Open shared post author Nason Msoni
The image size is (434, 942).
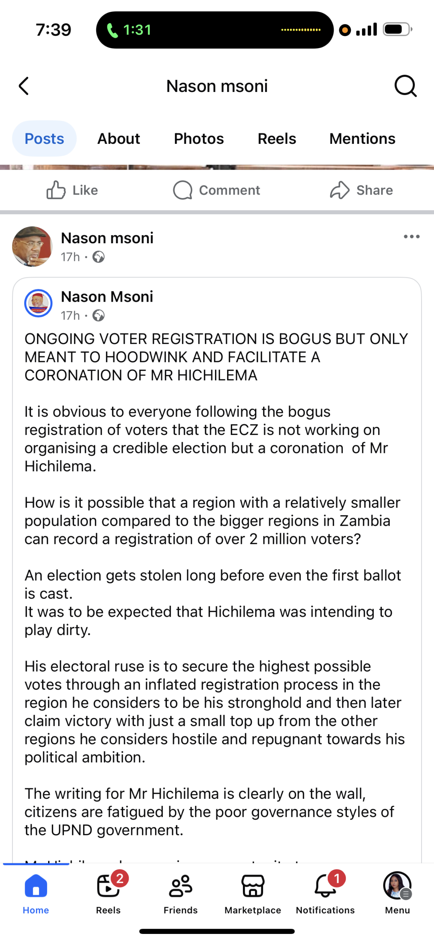point(107,297)
